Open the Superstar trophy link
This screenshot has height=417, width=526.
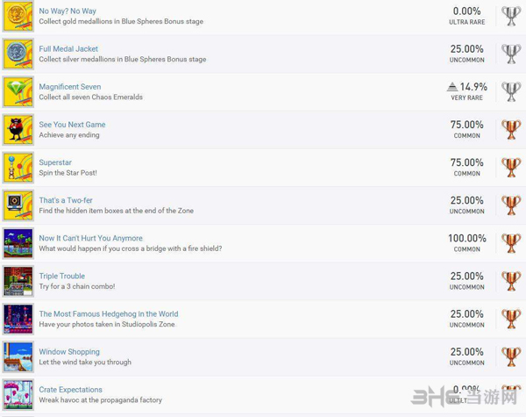(55, 162)
